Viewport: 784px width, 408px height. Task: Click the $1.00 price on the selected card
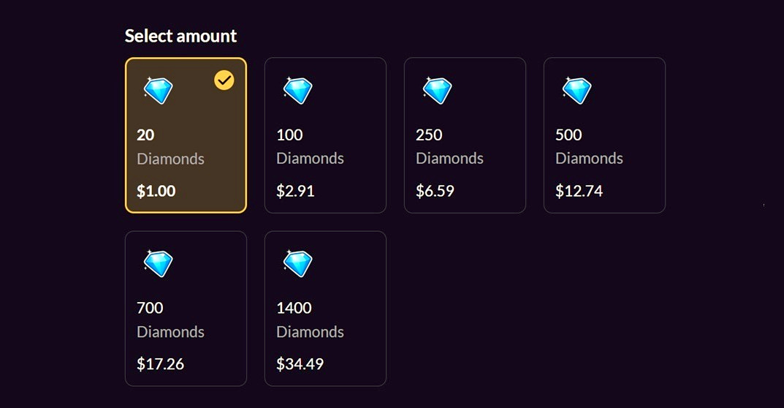click(x=156, y=192)
